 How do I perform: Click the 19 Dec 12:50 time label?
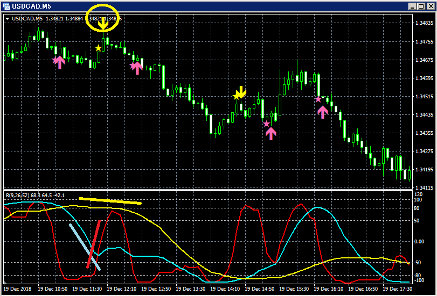point(156,289)
